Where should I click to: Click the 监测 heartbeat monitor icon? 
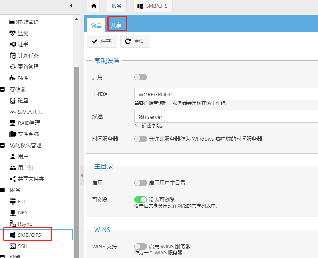[12, 33]
